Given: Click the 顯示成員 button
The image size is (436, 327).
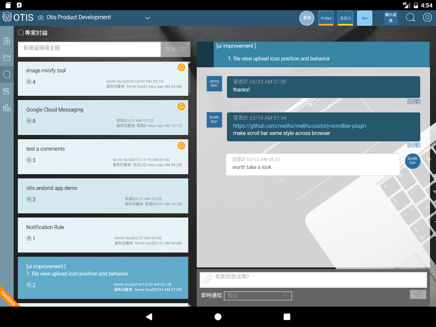Looking at the screenshot, I should coord(391,18).
